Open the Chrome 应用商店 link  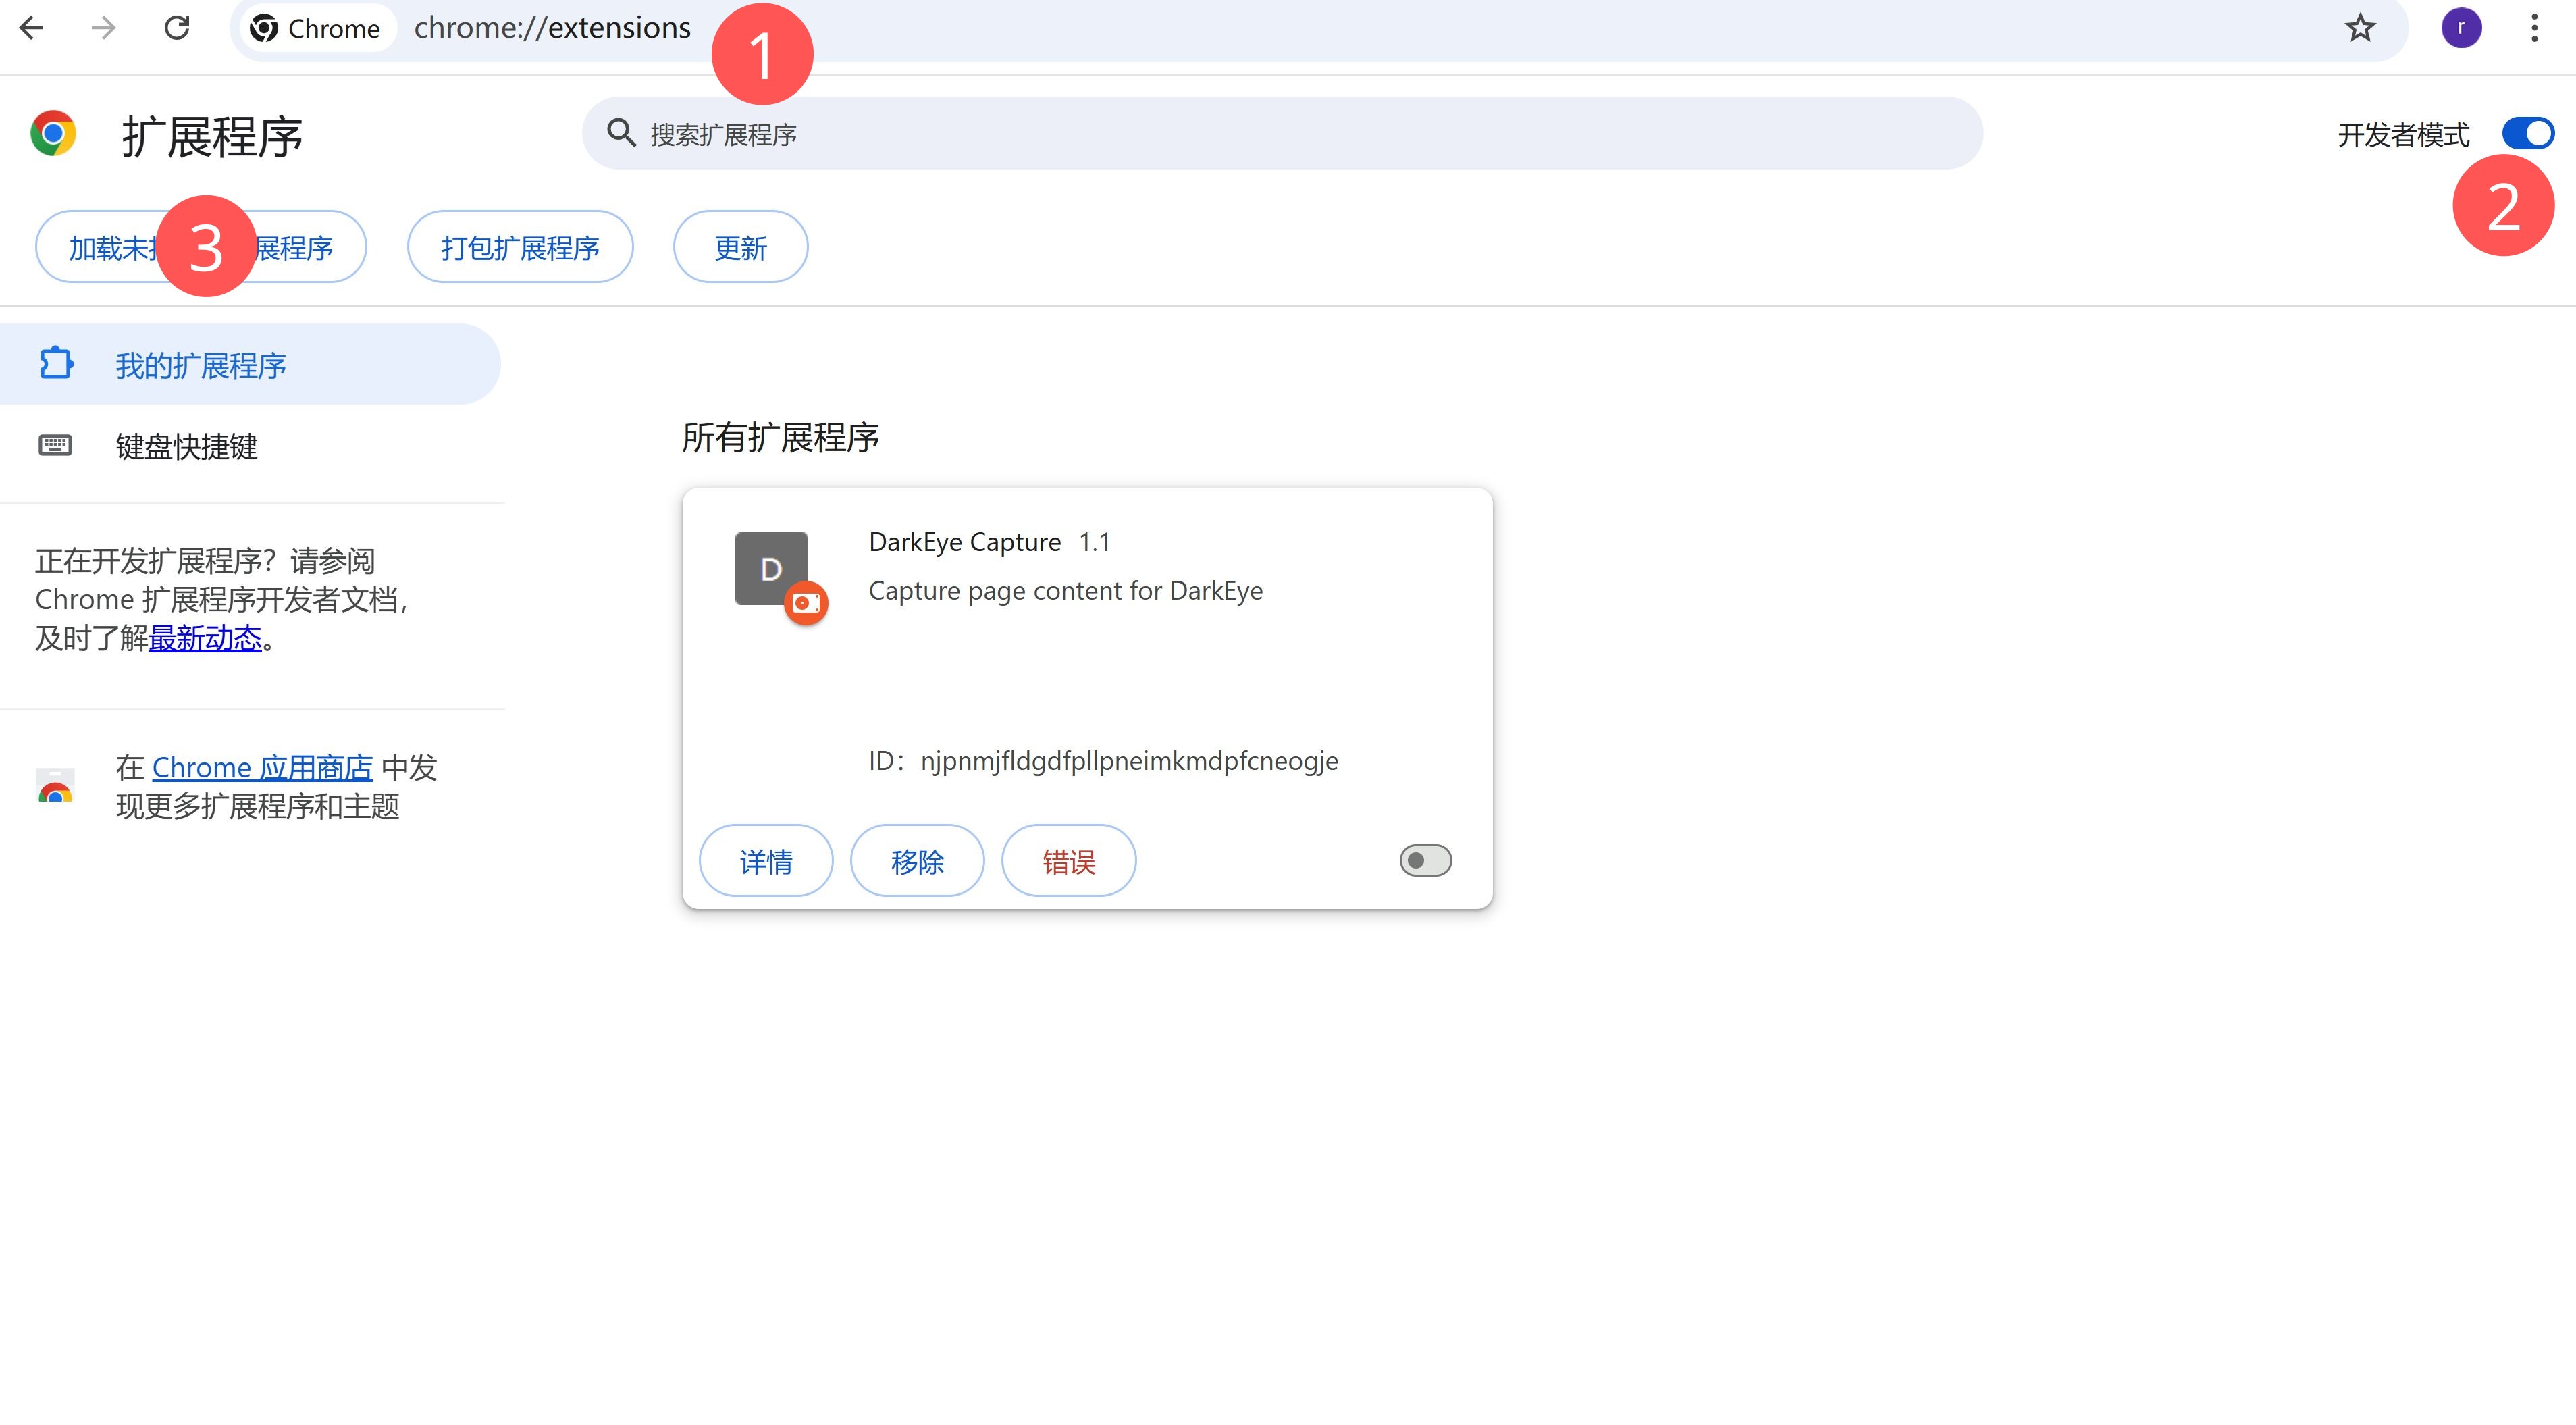click(262, 768)
